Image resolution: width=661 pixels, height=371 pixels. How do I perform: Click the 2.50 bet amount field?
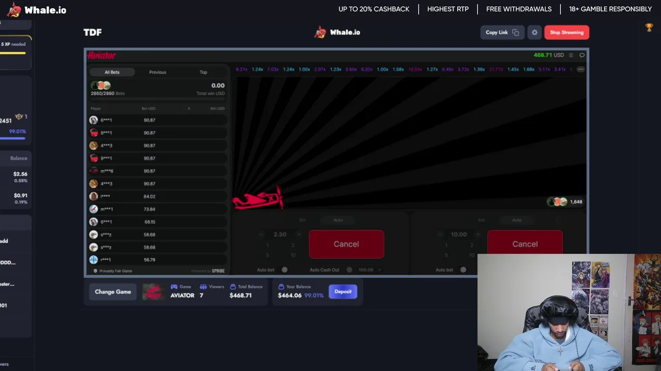click(x=280, y=234)
